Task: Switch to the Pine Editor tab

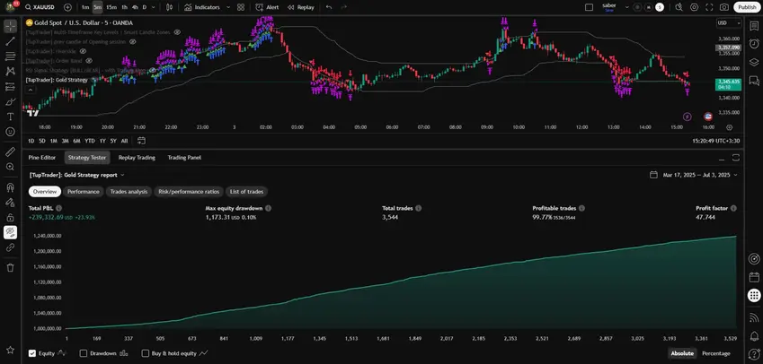Action: pos(41,157)
